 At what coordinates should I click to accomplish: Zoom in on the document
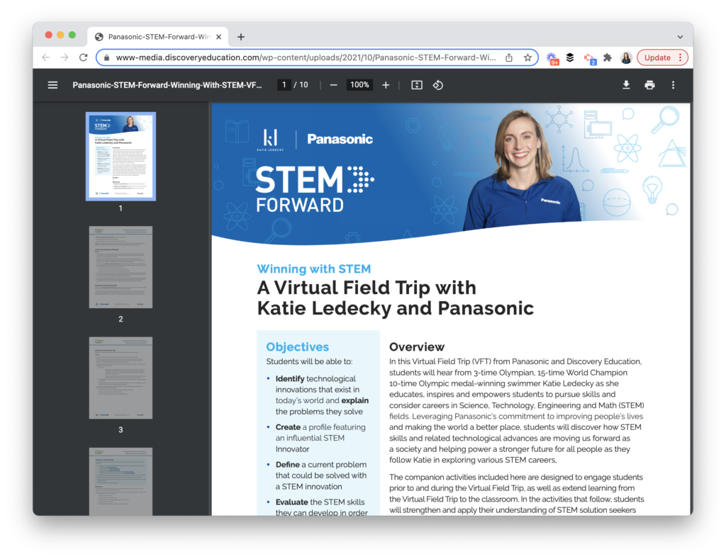click(385, 84)
